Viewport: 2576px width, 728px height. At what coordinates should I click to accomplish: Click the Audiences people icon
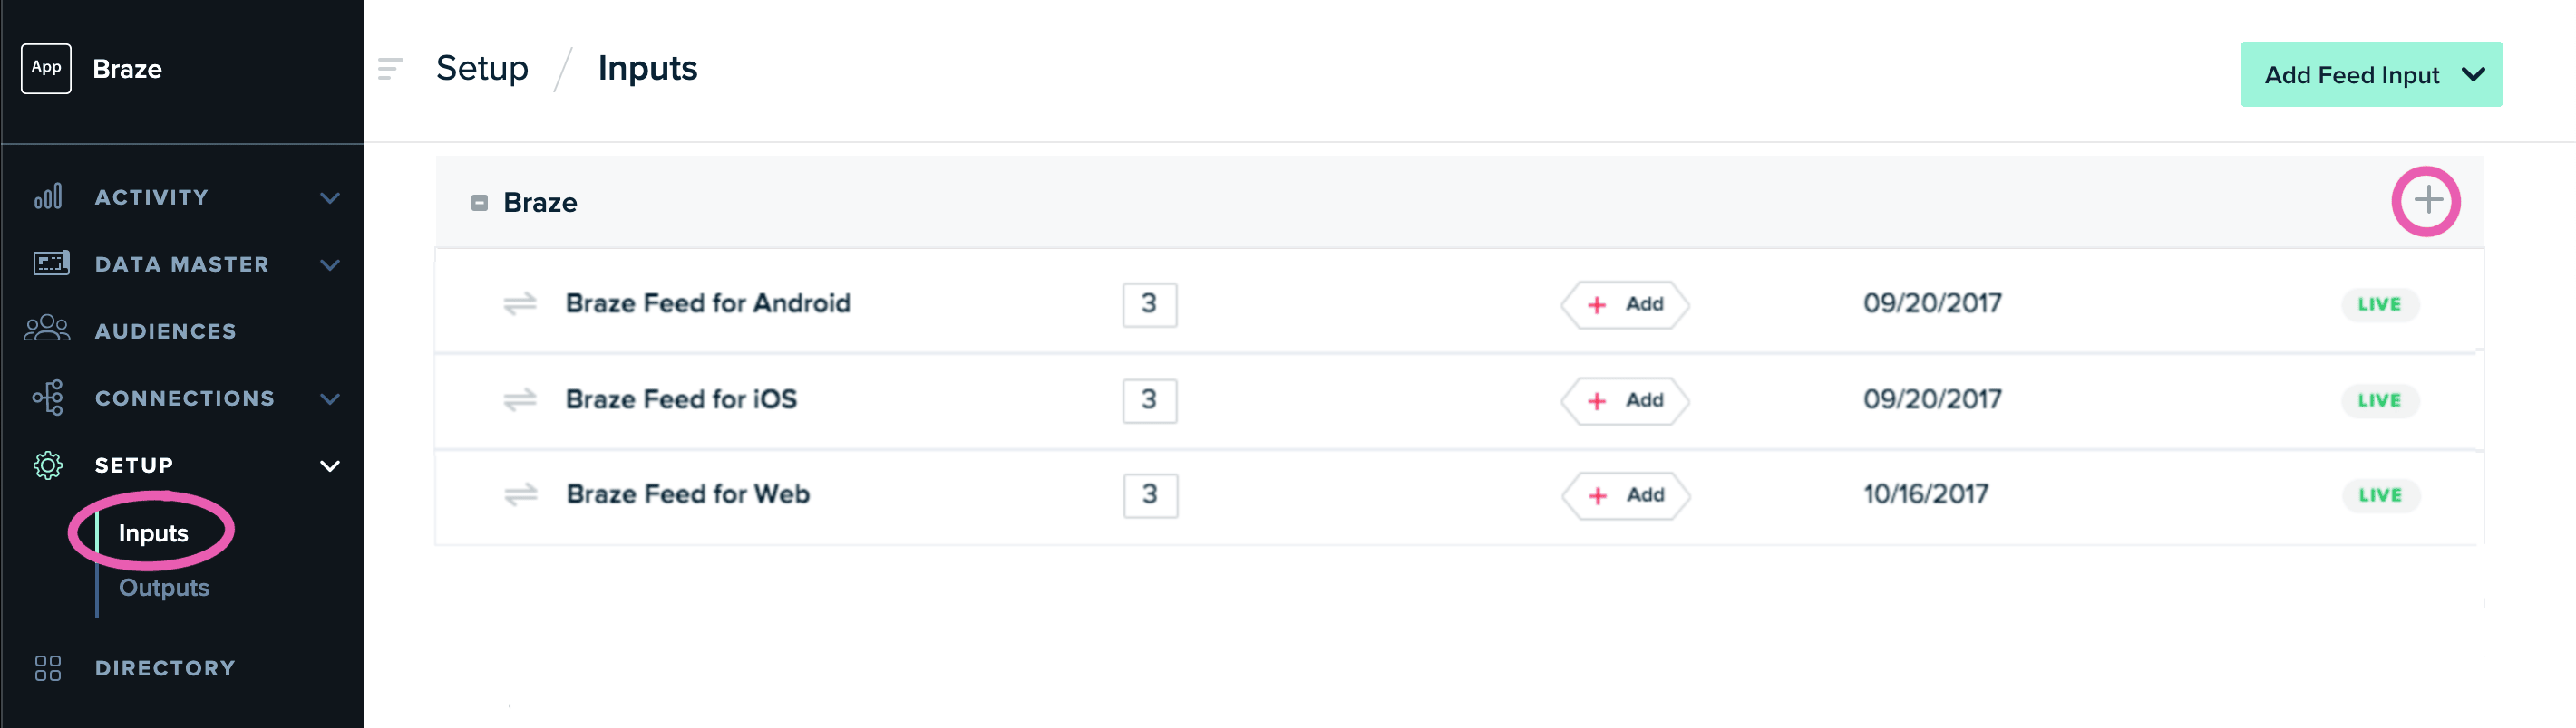coord(47,330)
